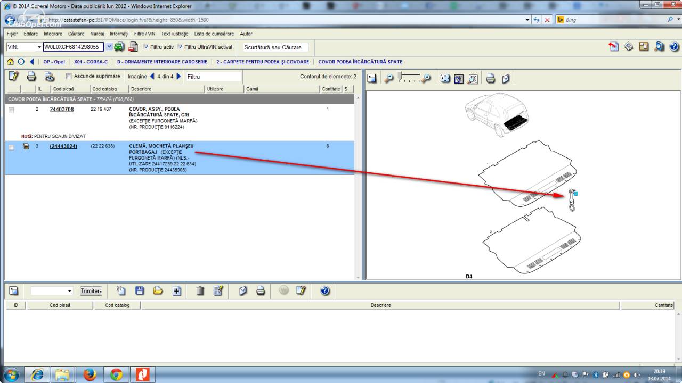
Task: Navigate to OP - Opel breadcrumb
Action: [x=54, y=62]
